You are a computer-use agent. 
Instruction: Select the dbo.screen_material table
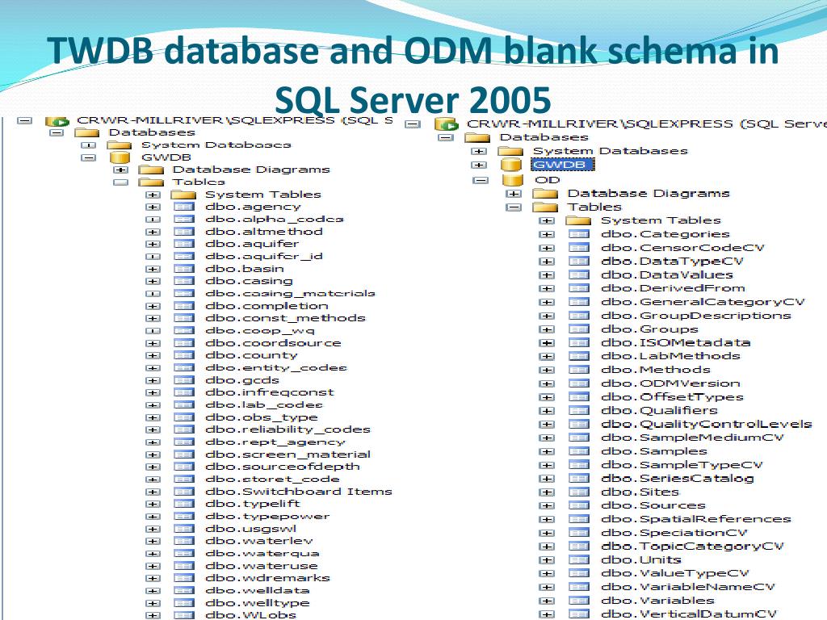coord(288,455)
